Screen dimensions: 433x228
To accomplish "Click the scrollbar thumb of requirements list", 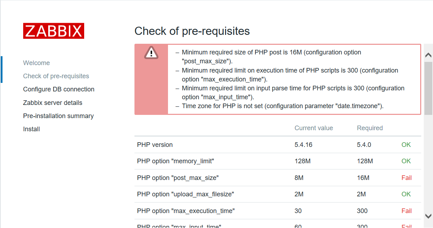I will tap(428, 87).
